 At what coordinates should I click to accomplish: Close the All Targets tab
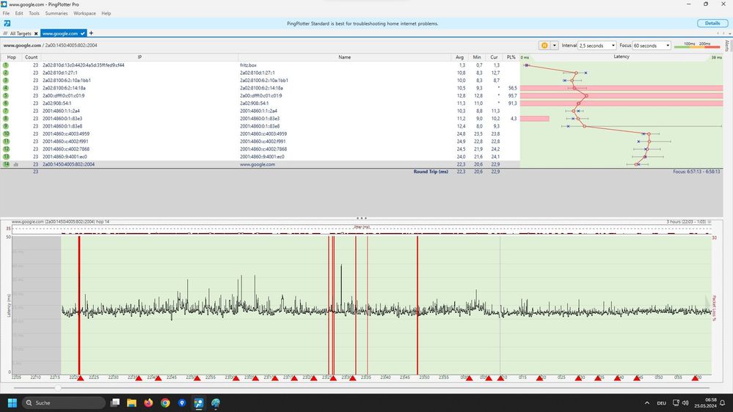(x=35, y=33)
